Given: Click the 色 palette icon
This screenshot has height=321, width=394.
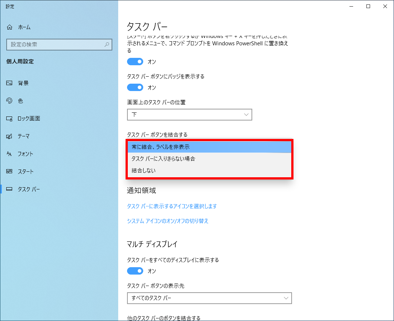Looking at the screenshot, I should pos(9,101).
